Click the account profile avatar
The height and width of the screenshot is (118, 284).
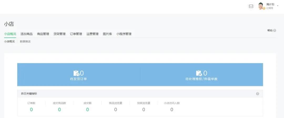(261, 6)
